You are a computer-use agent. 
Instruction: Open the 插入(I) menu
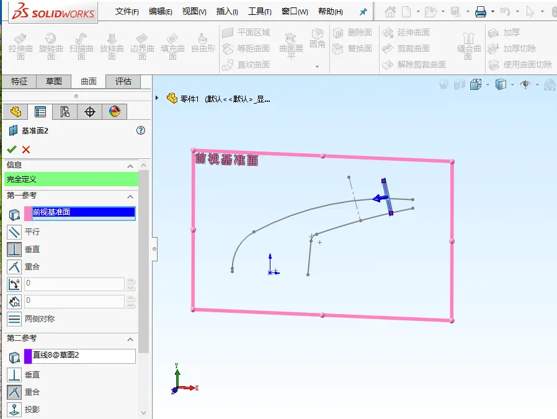[227, 11]
